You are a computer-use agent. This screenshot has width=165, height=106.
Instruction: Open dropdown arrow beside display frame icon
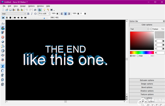[x=54, y=10]
